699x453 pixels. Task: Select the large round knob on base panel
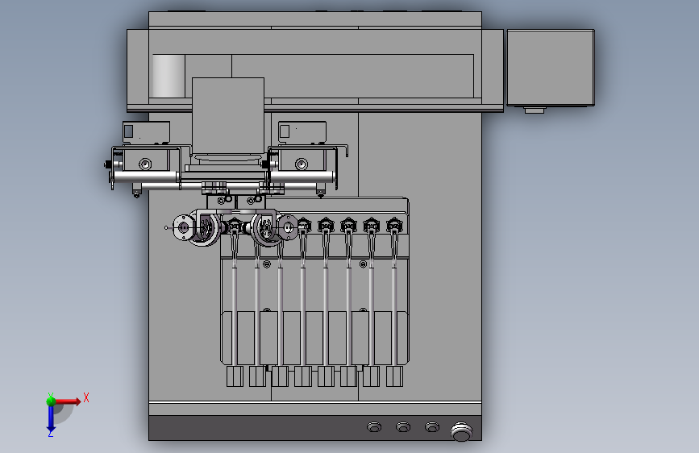coord(461,431)
